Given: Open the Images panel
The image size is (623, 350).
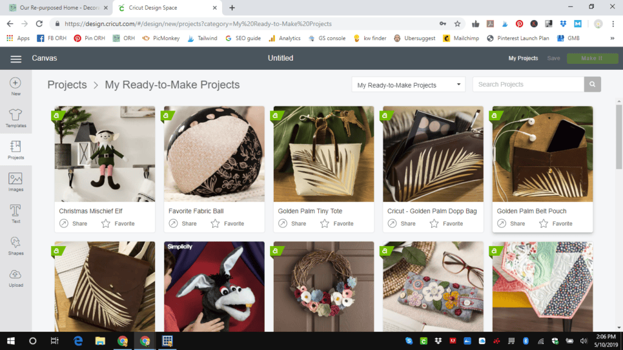Looking at the screenshot, I should (x=16, y=180).
